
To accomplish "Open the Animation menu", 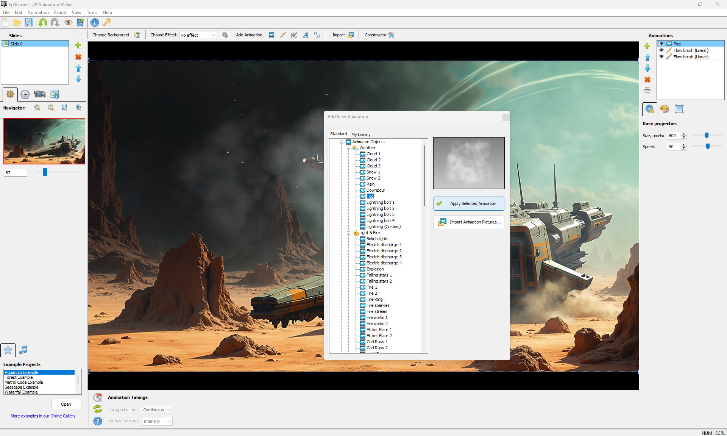I will point(38,13).
